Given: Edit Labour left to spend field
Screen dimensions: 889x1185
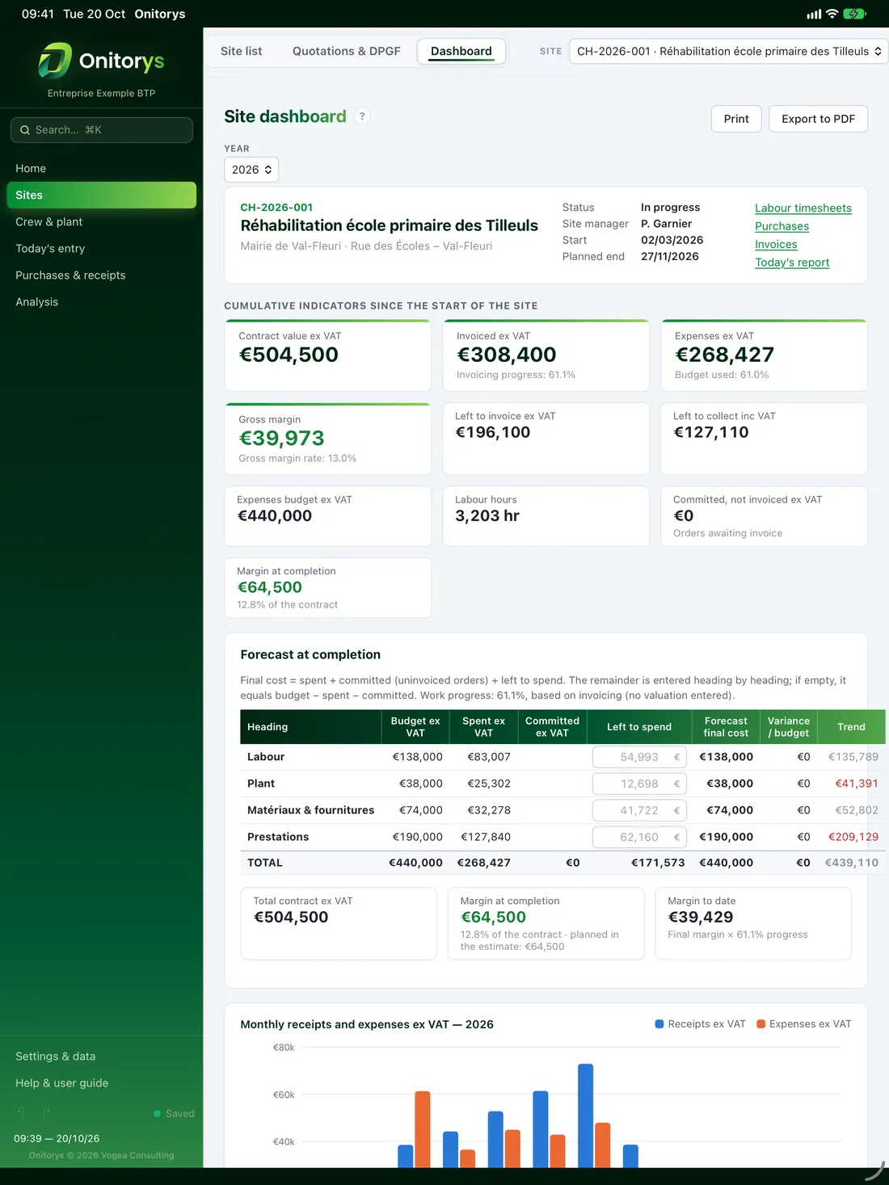Looking at the screenshot, I should 639,757.
